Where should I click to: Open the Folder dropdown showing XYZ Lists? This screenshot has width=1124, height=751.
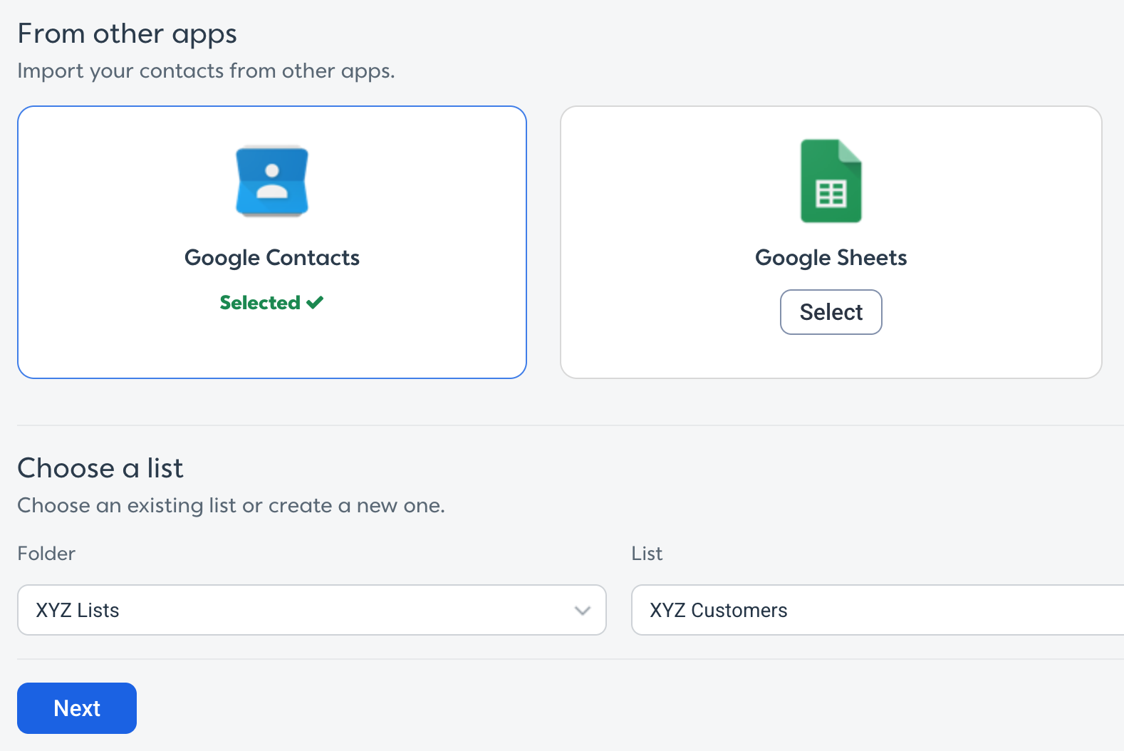[312, 610]
